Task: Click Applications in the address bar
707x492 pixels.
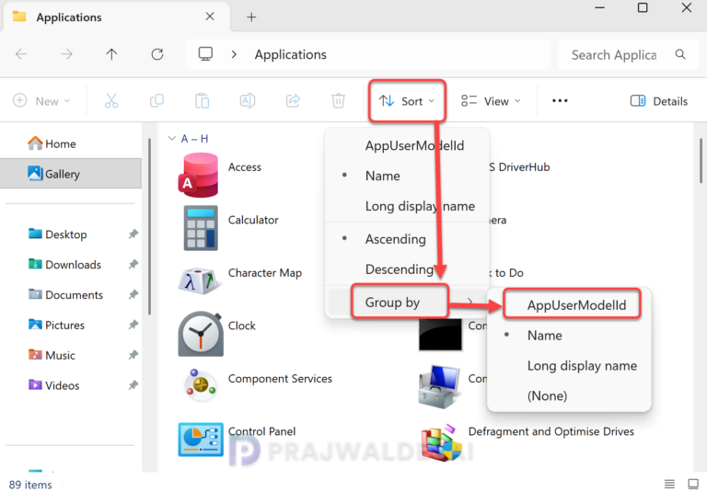Action: click(290, 54)
